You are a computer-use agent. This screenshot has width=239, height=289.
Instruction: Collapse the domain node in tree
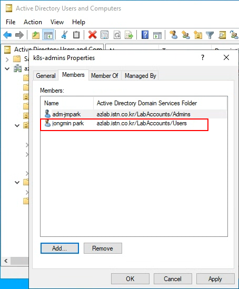tap(7, 69)
